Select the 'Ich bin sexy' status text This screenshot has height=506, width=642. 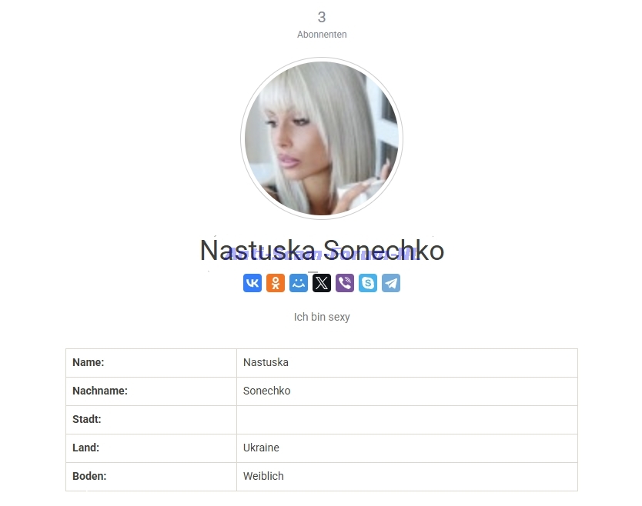322,317
